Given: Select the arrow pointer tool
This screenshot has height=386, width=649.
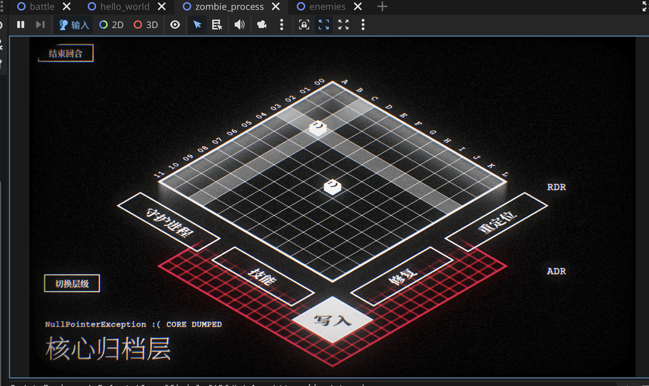Looking at the screenshot, I should pyautogui.click(x=197, y=25).
